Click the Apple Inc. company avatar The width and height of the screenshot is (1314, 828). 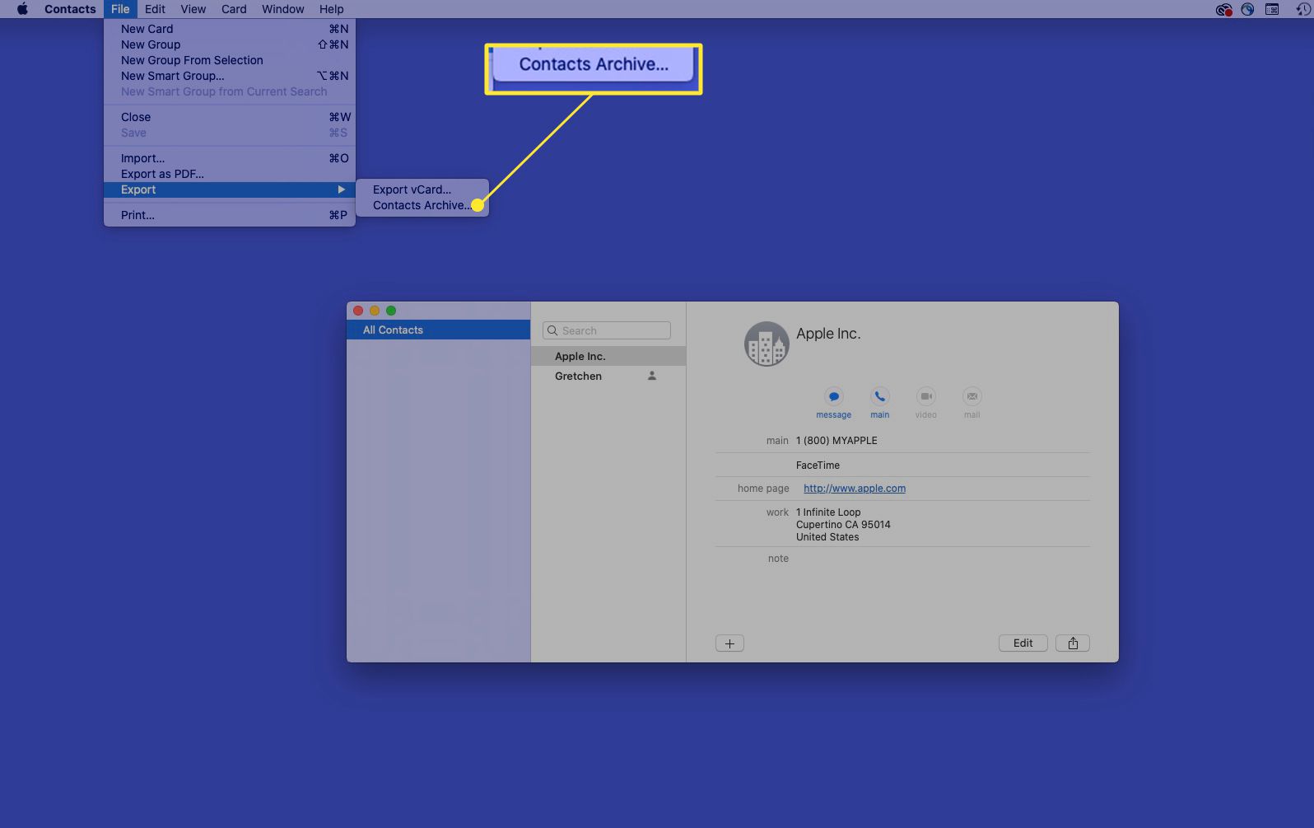tap(766, 344)
